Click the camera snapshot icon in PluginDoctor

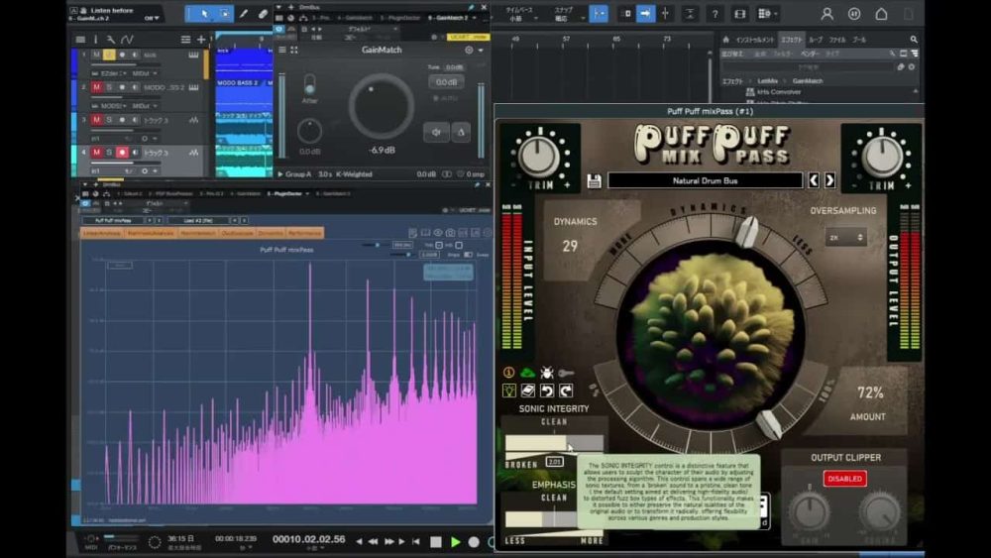point(450,233)
